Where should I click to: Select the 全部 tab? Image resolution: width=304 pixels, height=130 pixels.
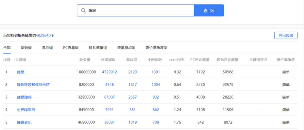pyautogui.click(x=7, y=48)
